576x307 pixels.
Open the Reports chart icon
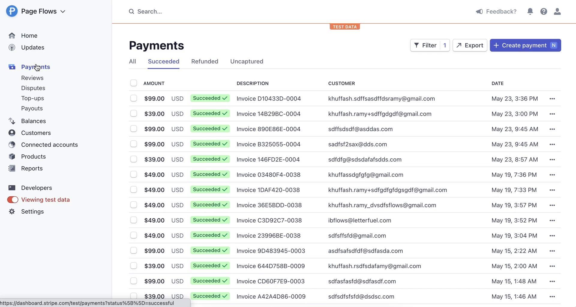(x=12, y=168)
